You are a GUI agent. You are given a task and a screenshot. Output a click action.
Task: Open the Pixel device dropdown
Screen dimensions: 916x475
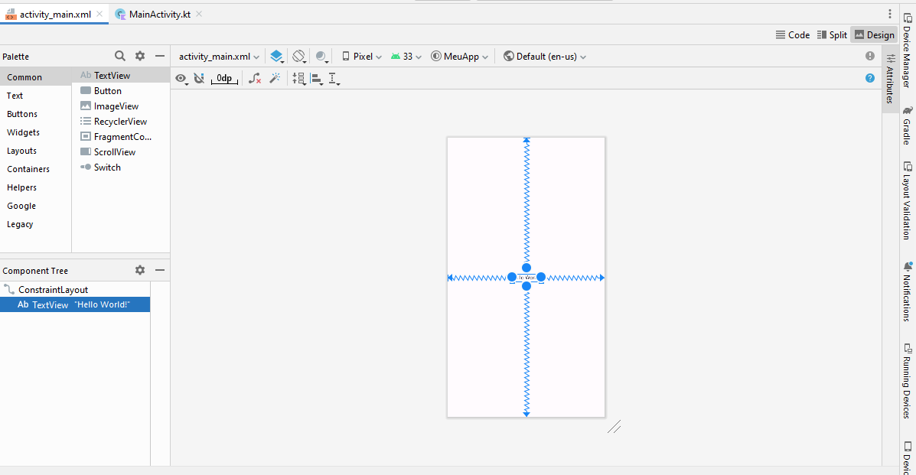click(x=362, y=57)
